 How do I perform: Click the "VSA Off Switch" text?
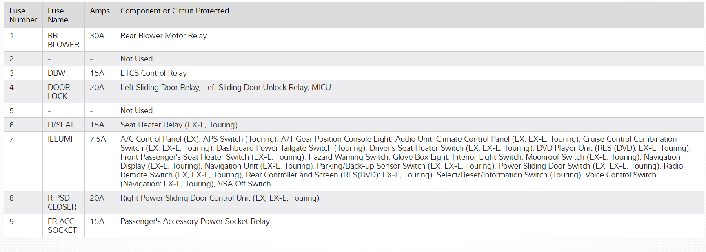tap(244, 184)
